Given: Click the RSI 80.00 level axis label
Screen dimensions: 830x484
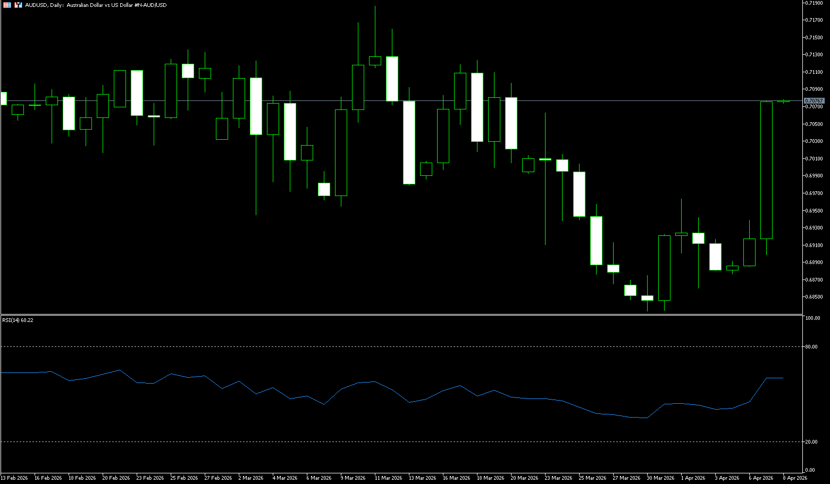Looking at the screenshot, I should tap(812, 347).
